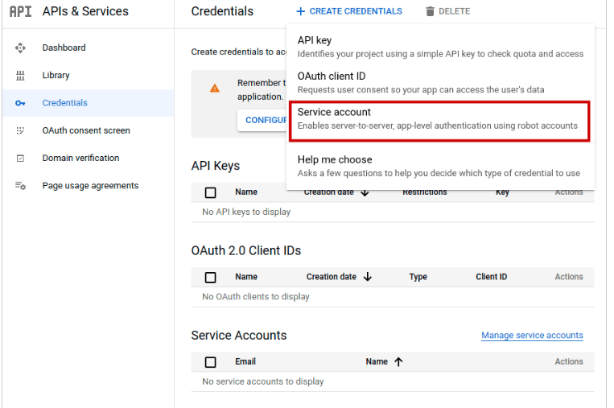Click the Dashboard icon in sidebar
The height and width of the screenshot is (408, 614).
(20, 47)
